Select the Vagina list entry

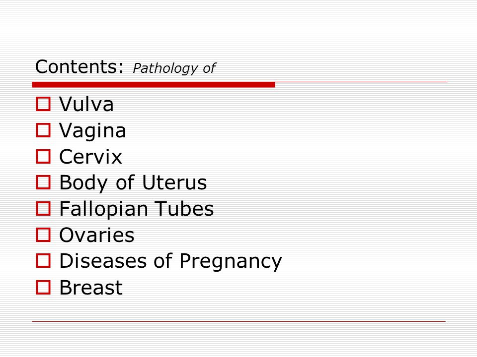point(92,131)
